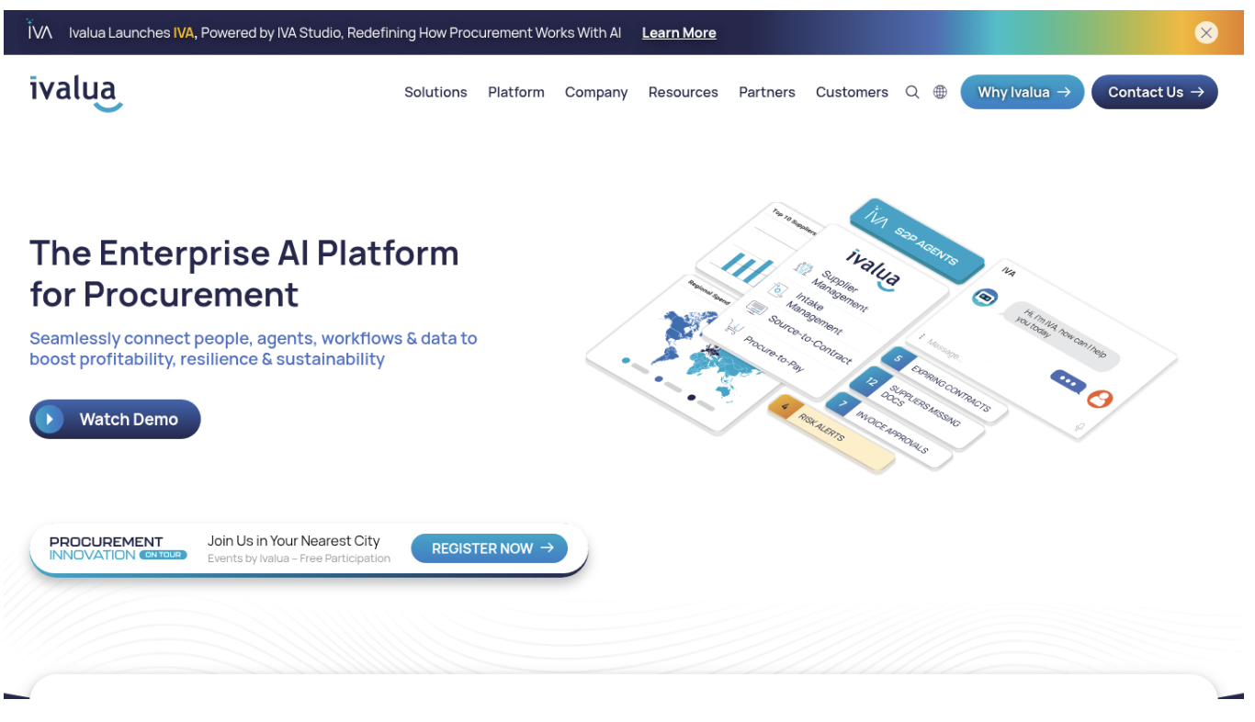This screenshot has width=1255, height=722.
Task: Click the 'Join Us in Your Nearest City' text
Action: 293,541
